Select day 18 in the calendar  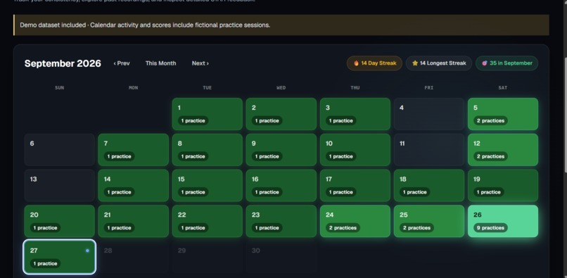click(429, 185)
